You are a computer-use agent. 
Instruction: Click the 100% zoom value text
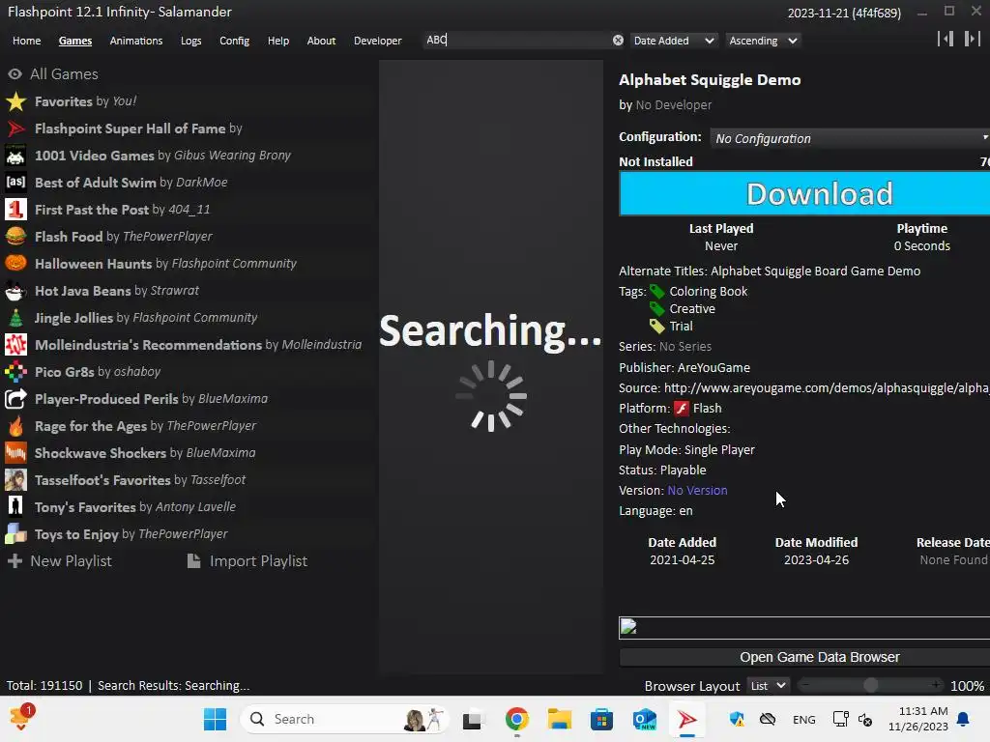coord(967,686)
